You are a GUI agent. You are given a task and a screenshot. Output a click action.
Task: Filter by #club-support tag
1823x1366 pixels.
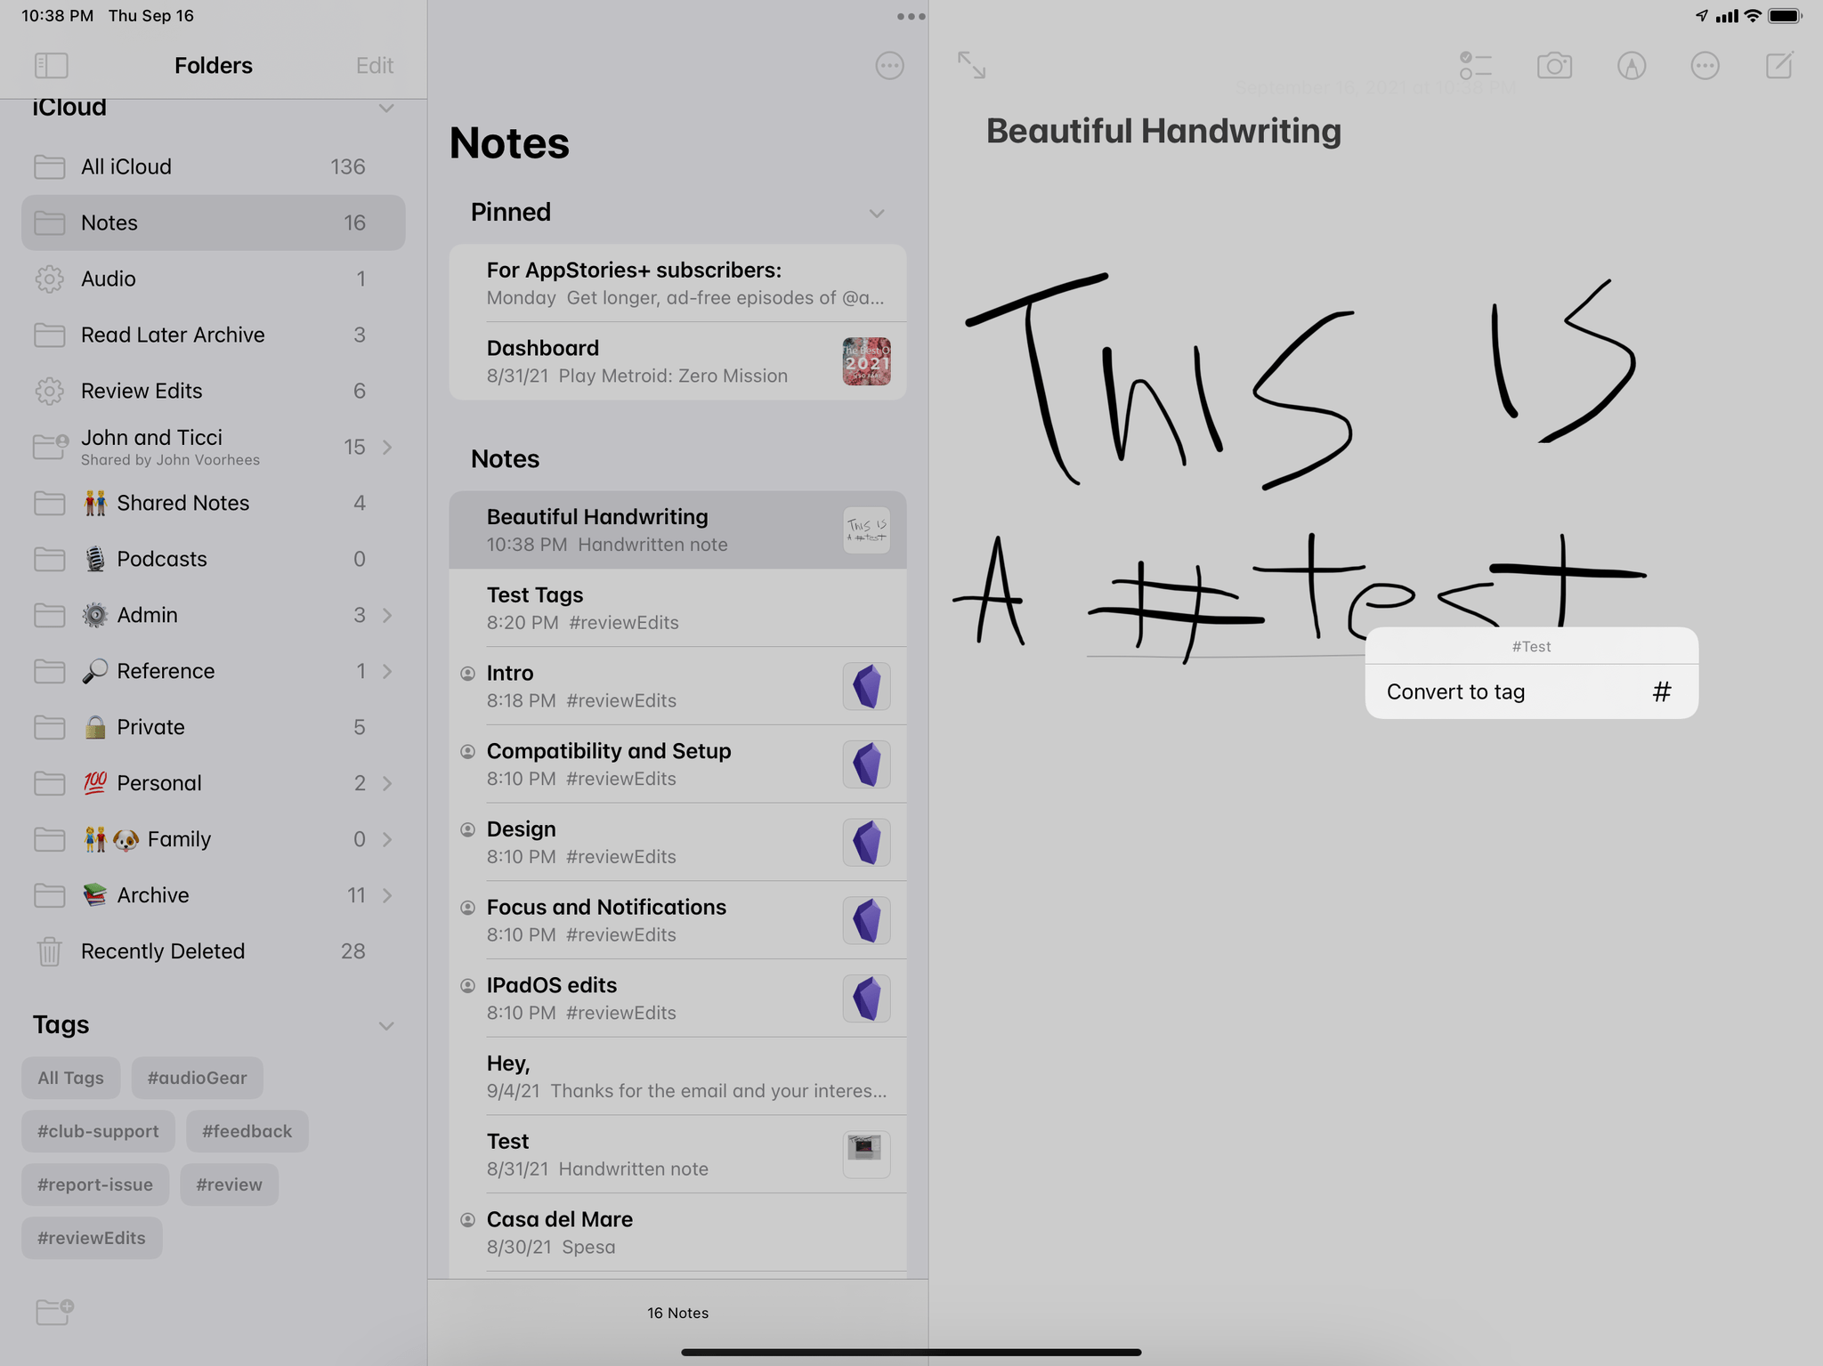click(x=98, y=1131)
